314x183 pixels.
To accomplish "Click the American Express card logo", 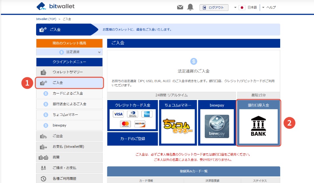I will click(x=147, y=114).
